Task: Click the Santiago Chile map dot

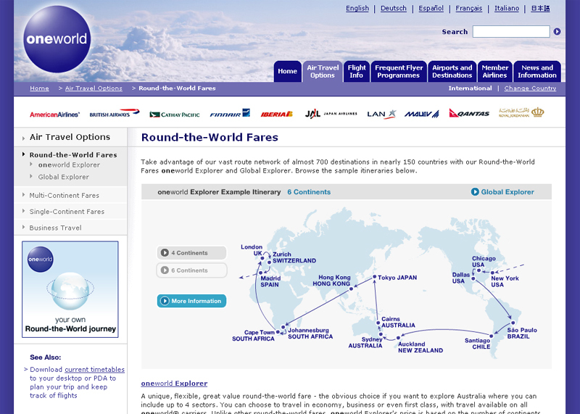Action: 492,336
